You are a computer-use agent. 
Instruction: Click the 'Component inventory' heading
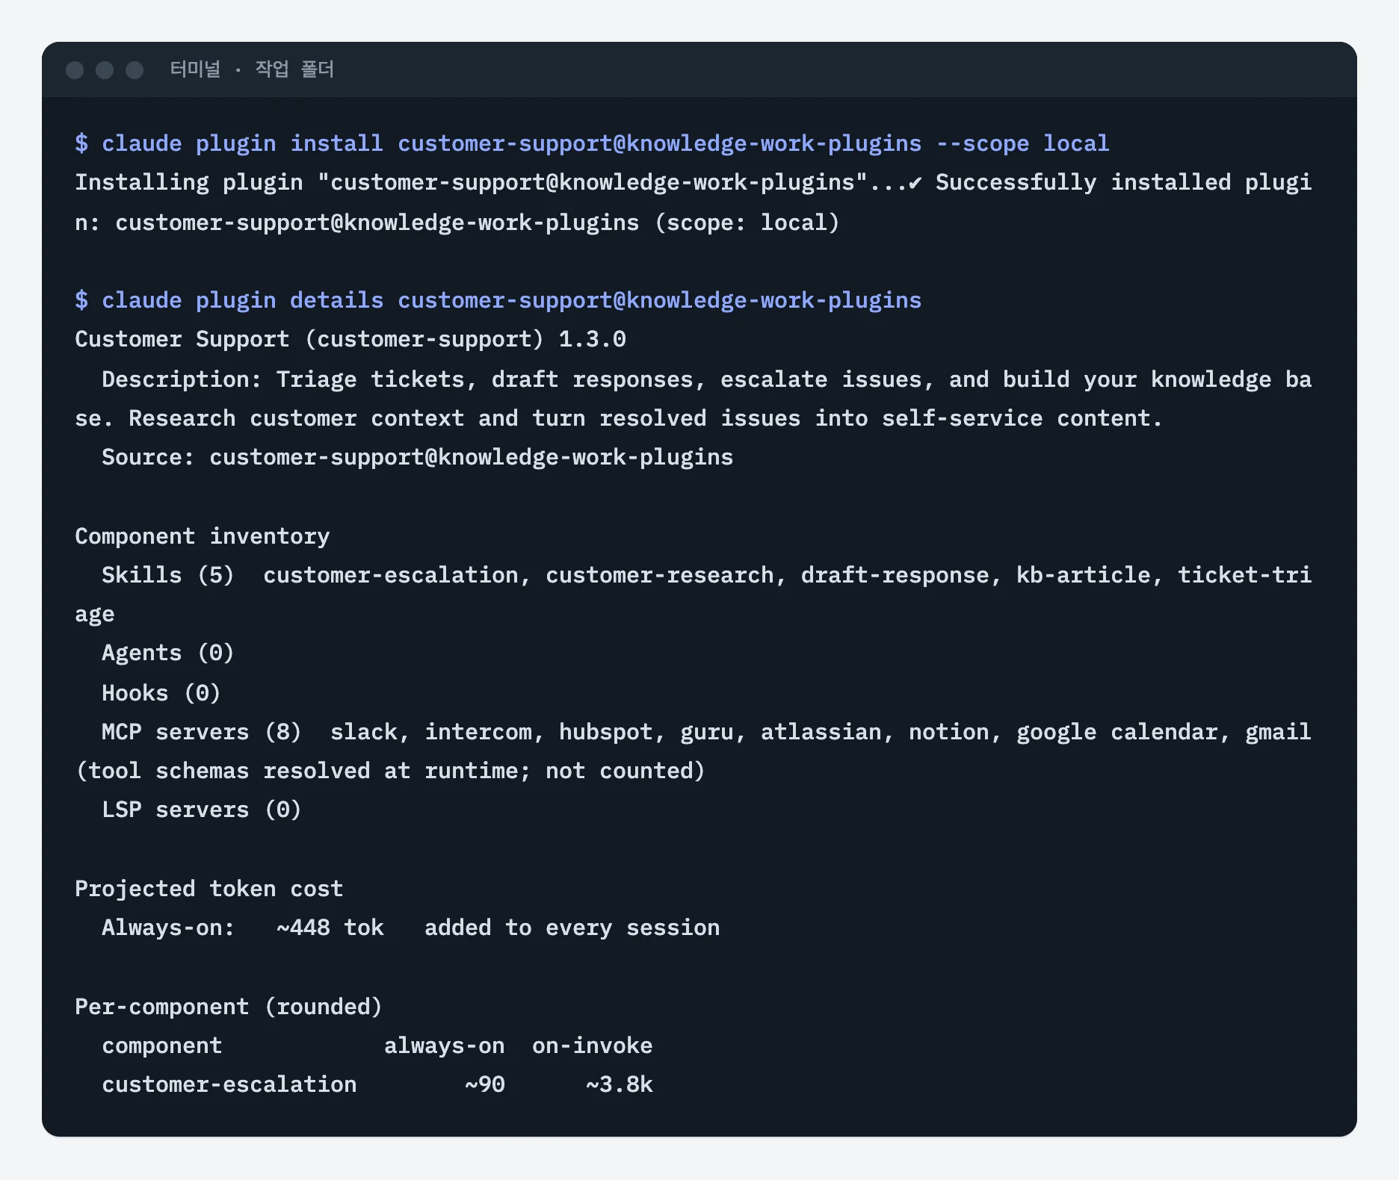[202, 535]
